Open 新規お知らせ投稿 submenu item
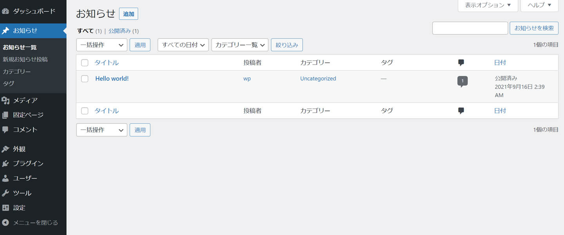 click(x=25, y=60)
